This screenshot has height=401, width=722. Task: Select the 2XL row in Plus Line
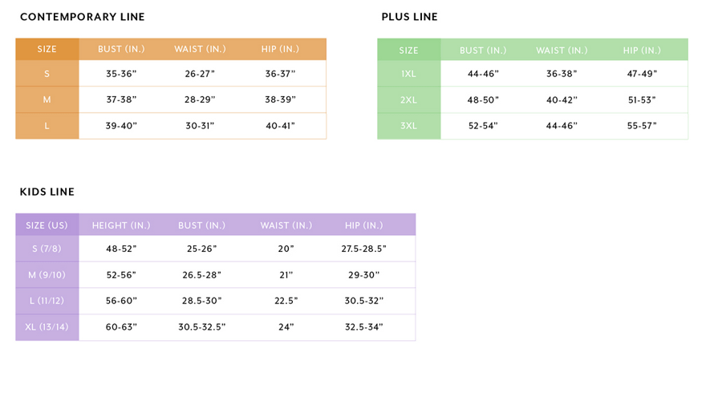tap(408, 99)
